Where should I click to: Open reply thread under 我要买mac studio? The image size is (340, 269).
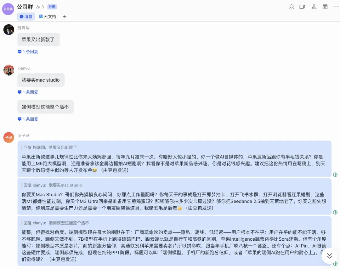pos(28,92)
